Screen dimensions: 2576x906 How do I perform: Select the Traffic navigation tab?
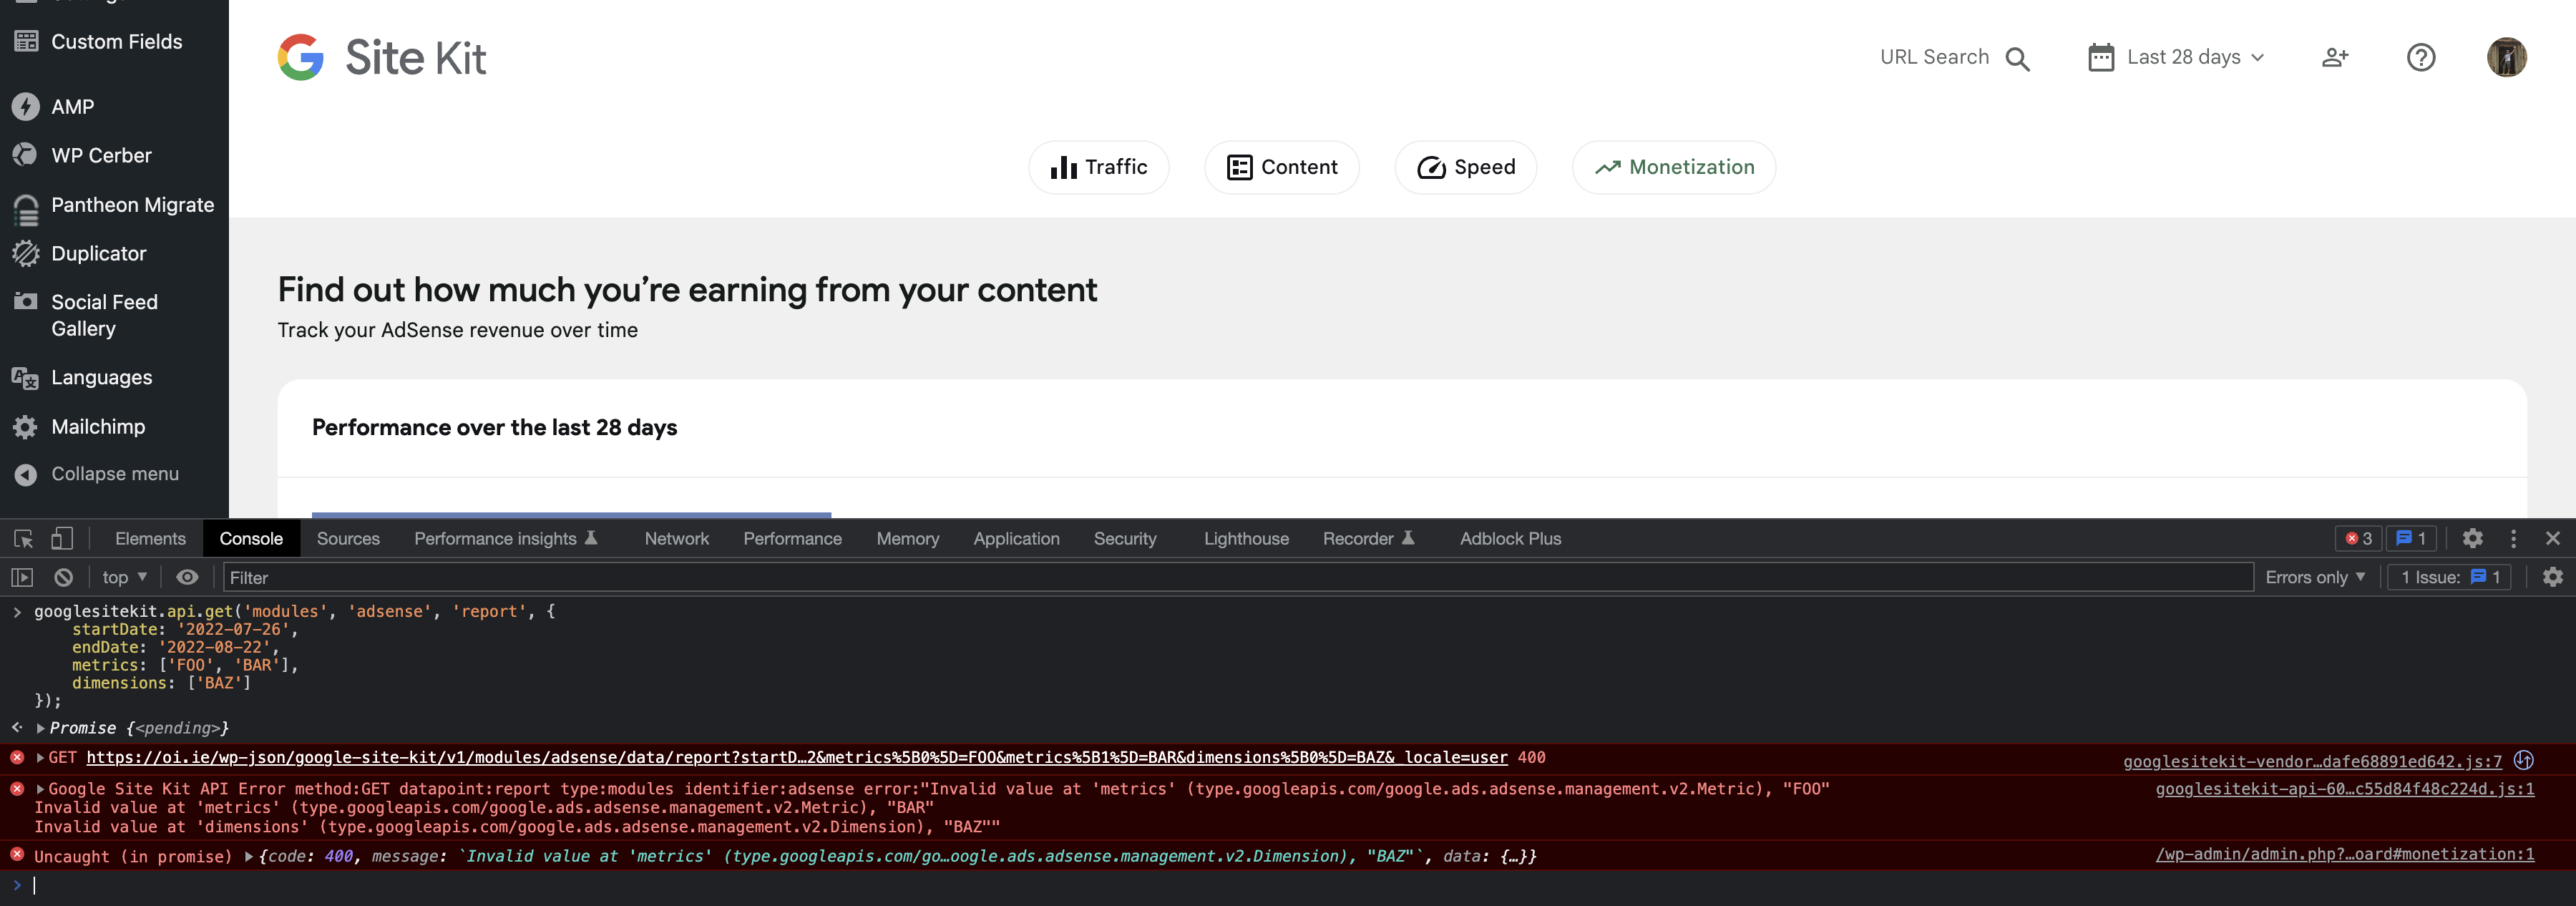point(1098,167)
